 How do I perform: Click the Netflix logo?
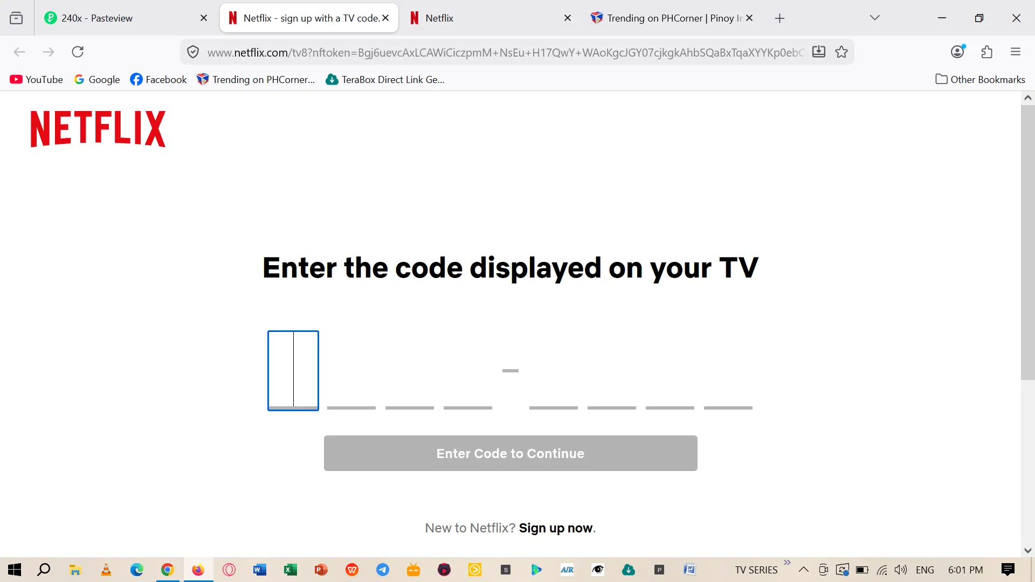(x=98, y=129)
